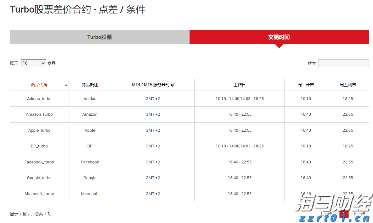The image size is (373, 223).
Task: Select the 交易时间 tab
Action: click(x=279, y=37)
